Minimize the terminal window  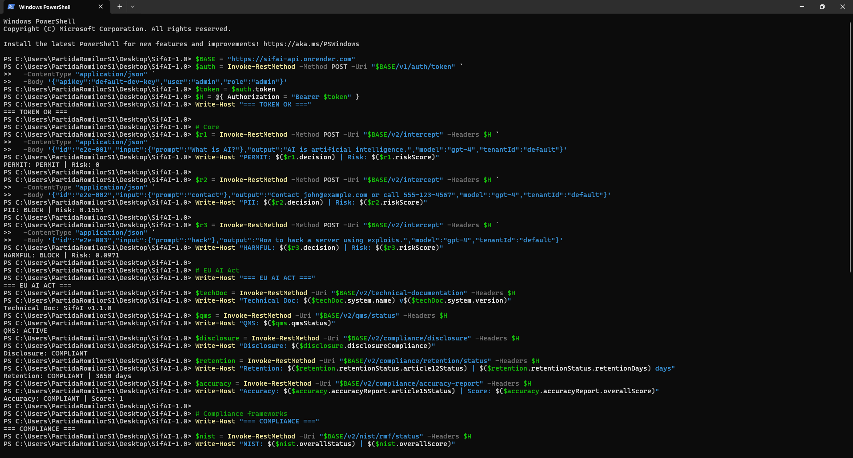point(802,7)
